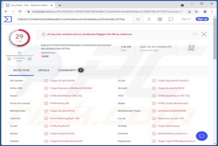Click the install app icon in address bar
Image resolution: width=218 pixels, height=146 pixels.
click(189, 12)
